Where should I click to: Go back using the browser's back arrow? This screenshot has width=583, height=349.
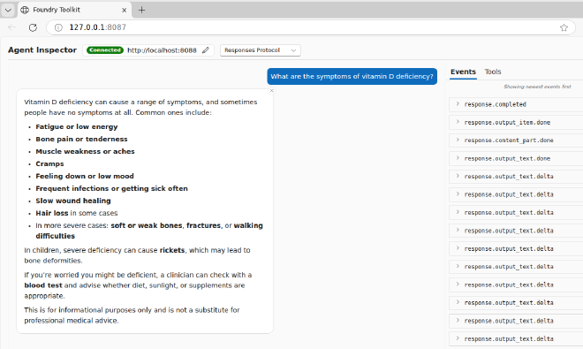11,27
